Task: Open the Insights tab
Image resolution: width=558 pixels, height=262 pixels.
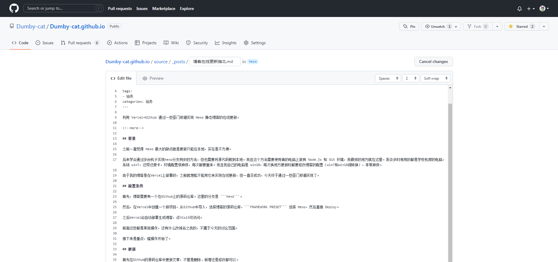Action: click(226, 43)
